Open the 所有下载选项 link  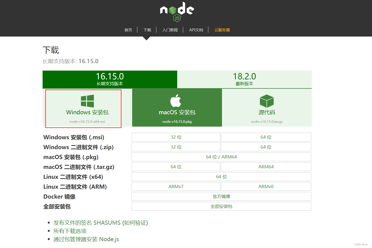(70, 231)
